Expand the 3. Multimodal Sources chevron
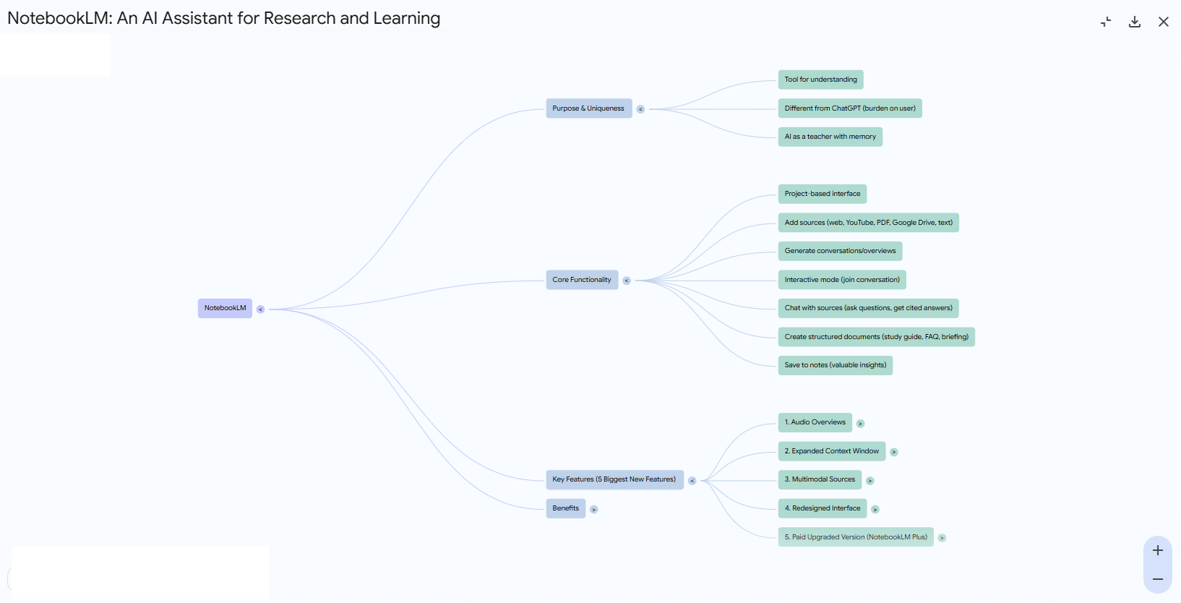This screenshot has height=603, width=1181. pos(870,481)
